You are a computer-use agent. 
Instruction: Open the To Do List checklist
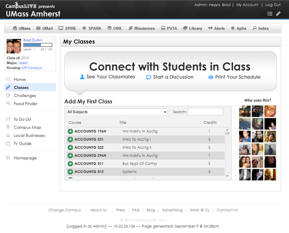click(22, 120)
